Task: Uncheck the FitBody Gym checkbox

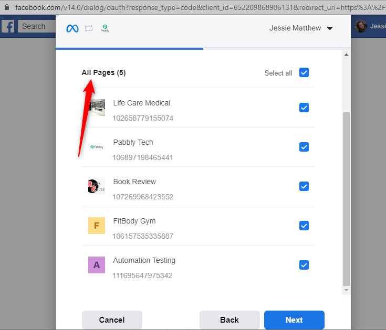Action: click(x=304, y=226)
